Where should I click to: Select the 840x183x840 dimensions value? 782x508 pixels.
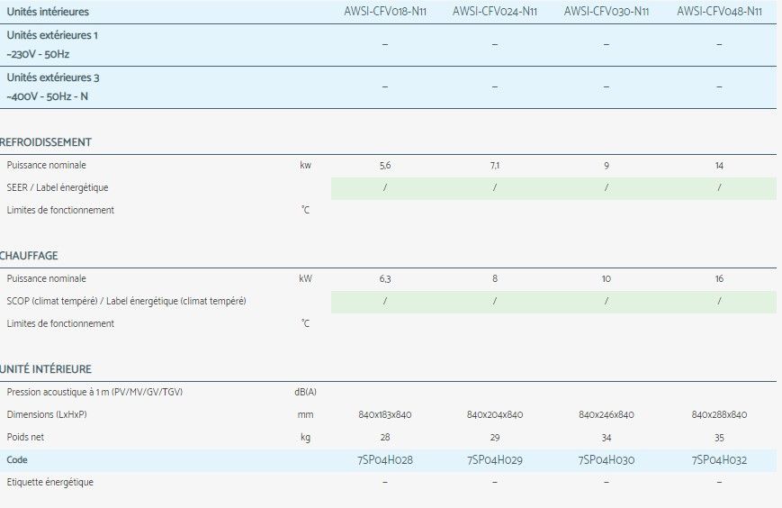384,415
